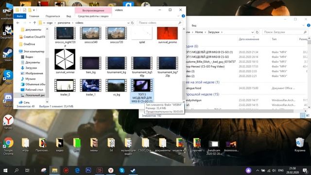
Task: Open Загрузки in the navigation pane
Action: (29, 68)
